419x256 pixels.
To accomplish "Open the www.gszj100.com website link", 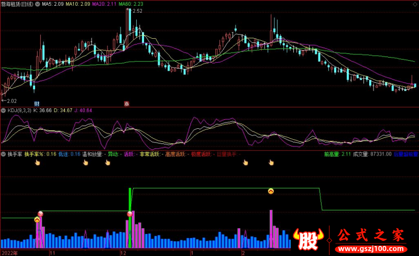I will (x=372, y=248).
